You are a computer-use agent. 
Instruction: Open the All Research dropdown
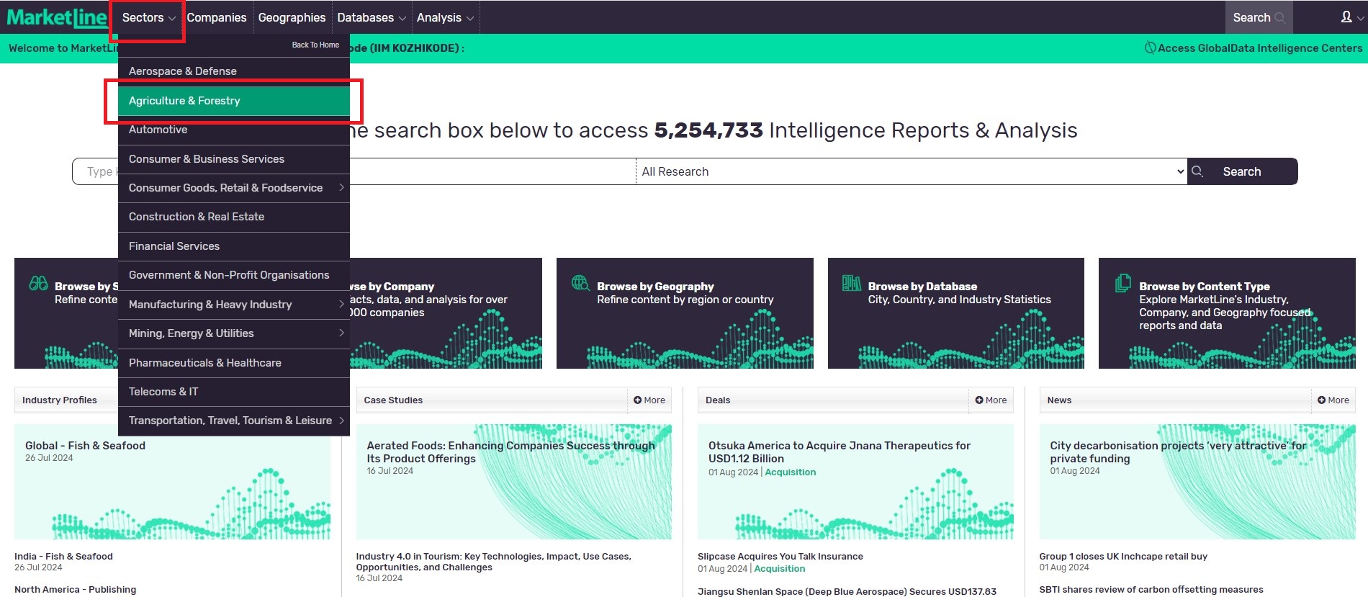click(911, 171)
